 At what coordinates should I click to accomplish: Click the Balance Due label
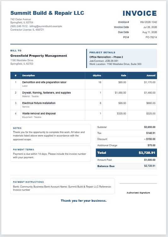coord(106,166)
